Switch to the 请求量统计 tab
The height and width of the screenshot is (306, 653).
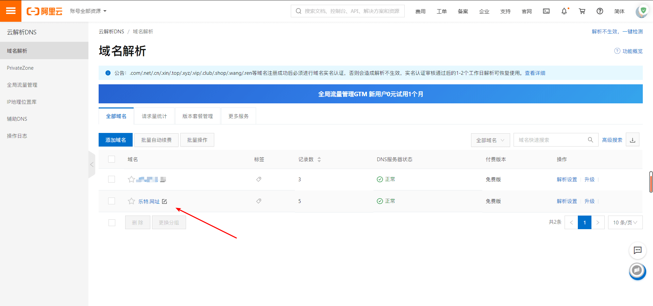point(154,116)
